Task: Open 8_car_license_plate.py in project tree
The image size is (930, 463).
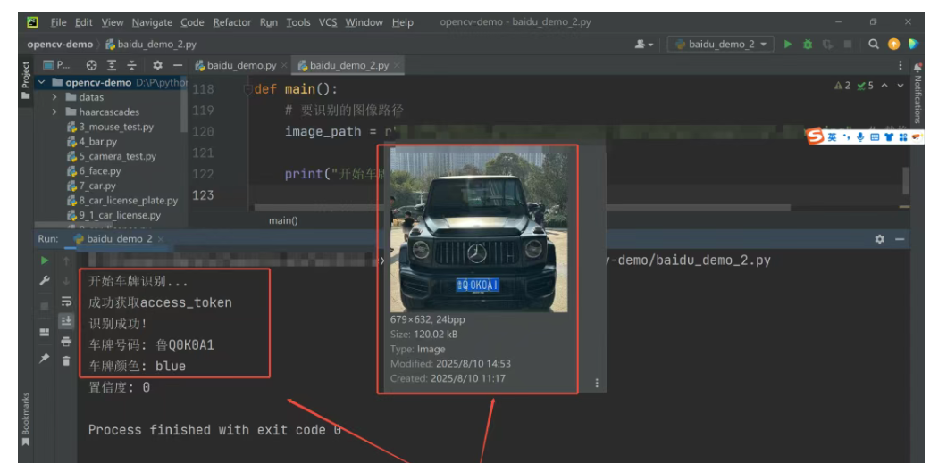Action: click(x=122, y=201)
